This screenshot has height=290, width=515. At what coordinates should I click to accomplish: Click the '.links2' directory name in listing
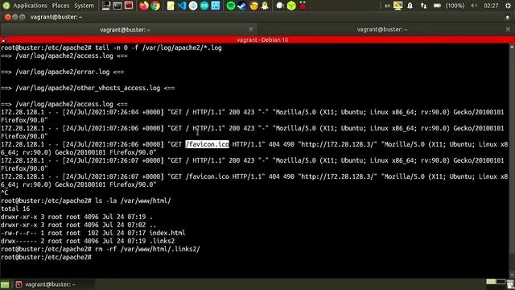tap(162, 241)
